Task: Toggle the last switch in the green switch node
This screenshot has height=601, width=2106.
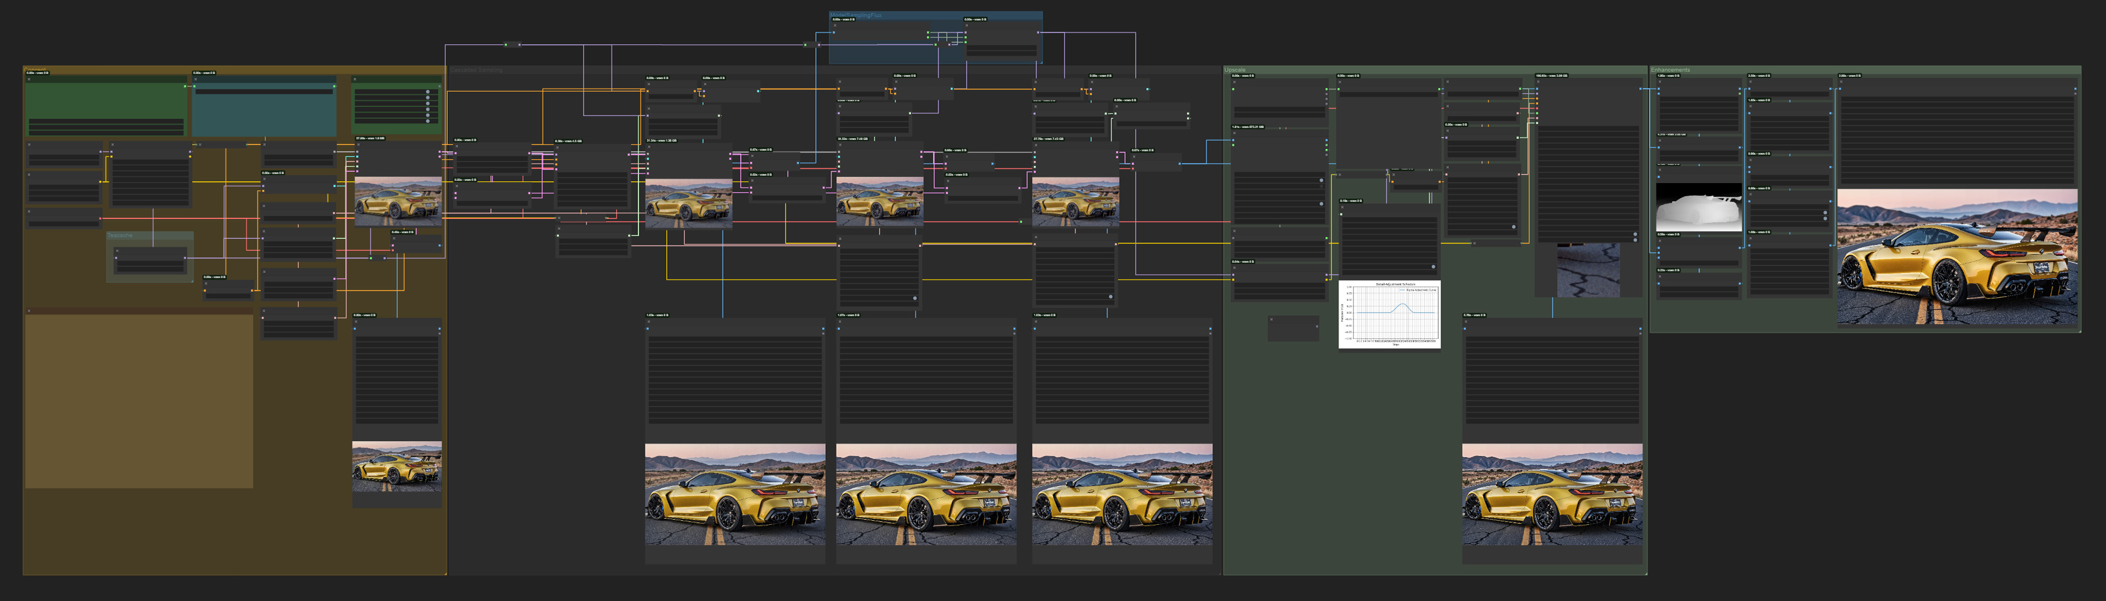Action: 427,121
